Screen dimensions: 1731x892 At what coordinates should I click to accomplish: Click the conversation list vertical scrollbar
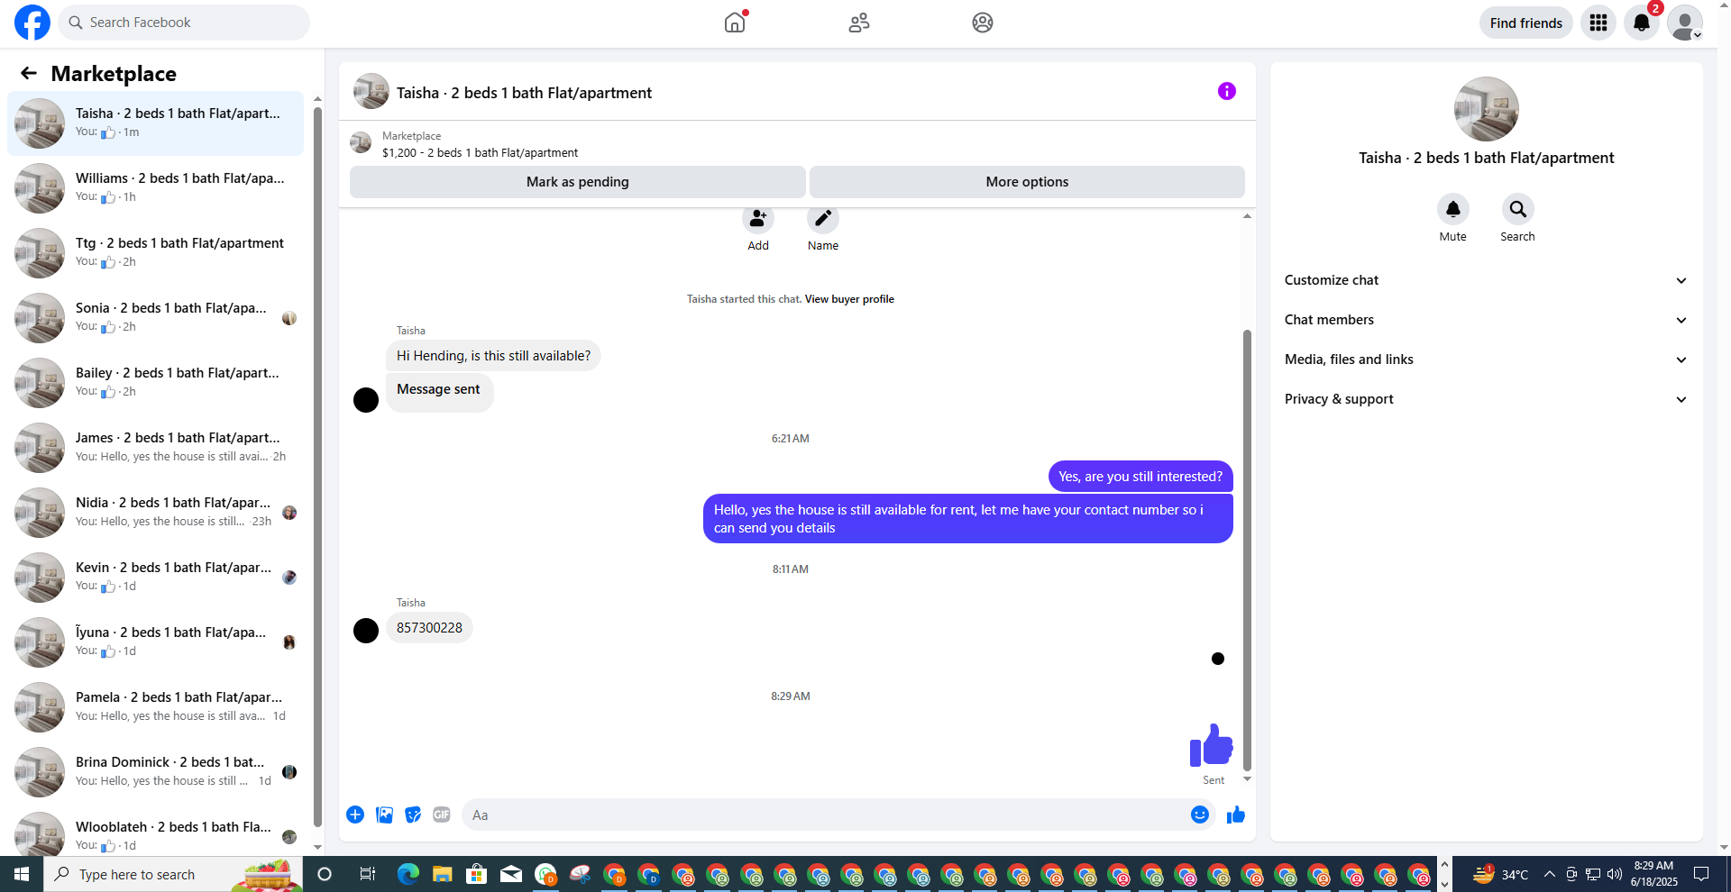tap(317, 467)
